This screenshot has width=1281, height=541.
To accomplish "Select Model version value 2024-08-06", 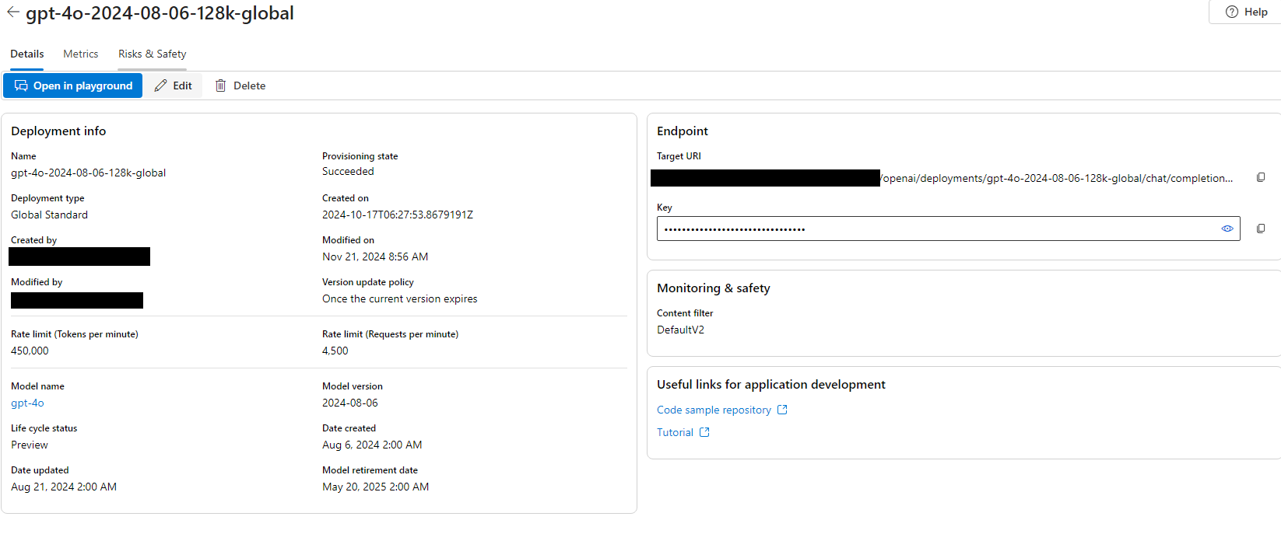I will pyautogui.click(x=350, y=403).
